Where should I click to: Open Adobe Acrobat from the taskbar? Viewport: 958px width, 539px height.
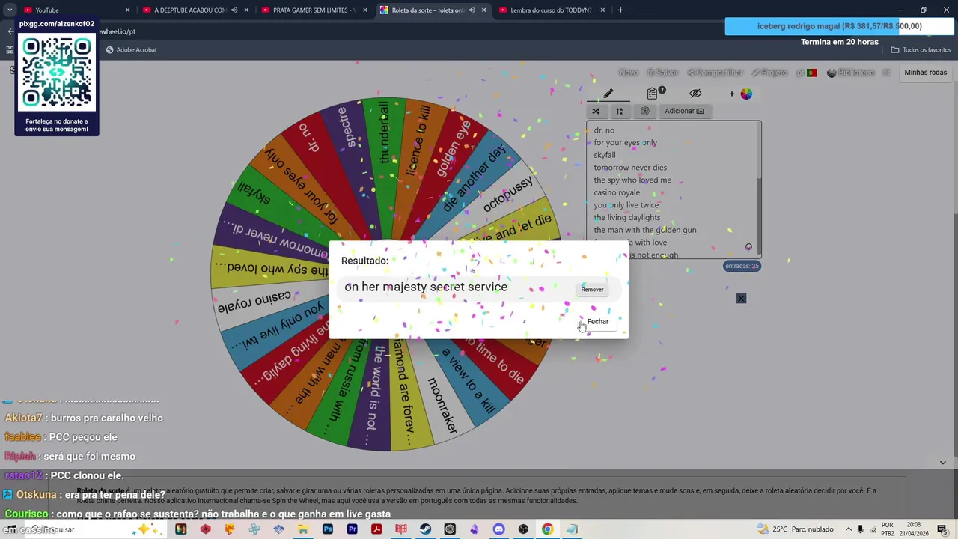click(376, 529)
